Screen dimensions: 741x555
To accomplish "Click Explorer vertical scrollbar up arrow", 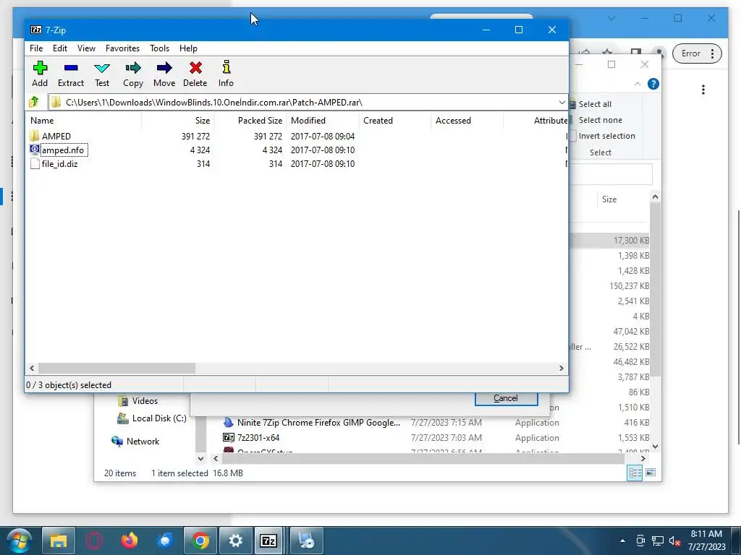I will pyautogui.click(x=655, y=197).
